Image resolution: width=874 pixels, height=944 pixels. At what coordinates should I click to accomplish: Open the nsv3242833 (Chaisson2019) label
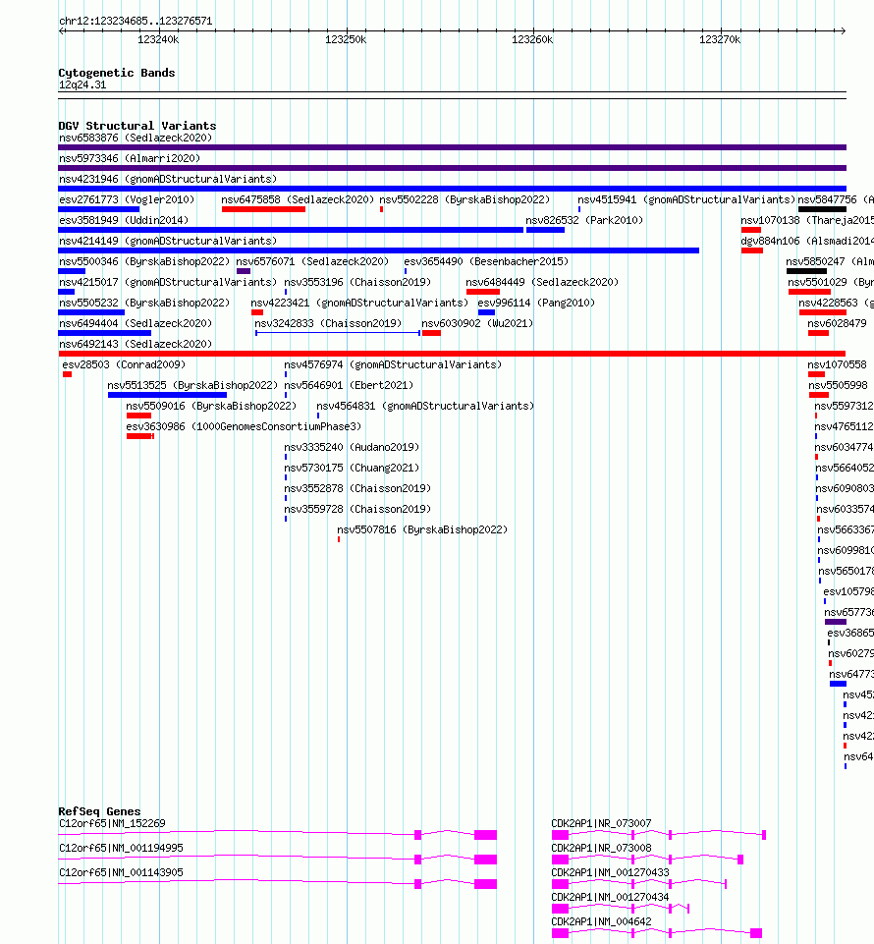pyautogui.click(x=328, y=323)
